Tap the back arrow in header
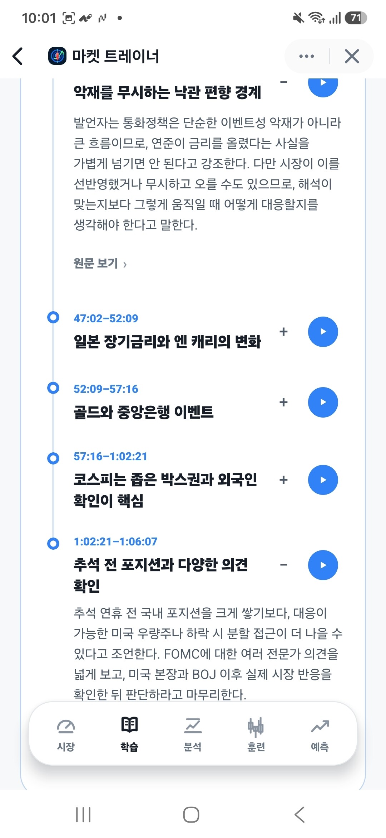Screen dimensions: 386x838 [x=18, y=56]
